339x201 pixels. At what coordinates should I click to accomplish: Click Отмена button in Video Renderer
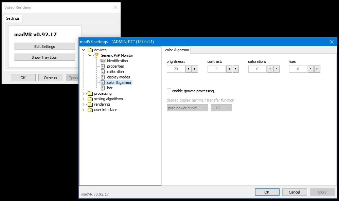[x=51, y=78]
